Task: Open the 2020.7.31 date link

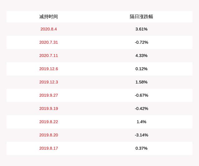Action: (x=49, y=42)
